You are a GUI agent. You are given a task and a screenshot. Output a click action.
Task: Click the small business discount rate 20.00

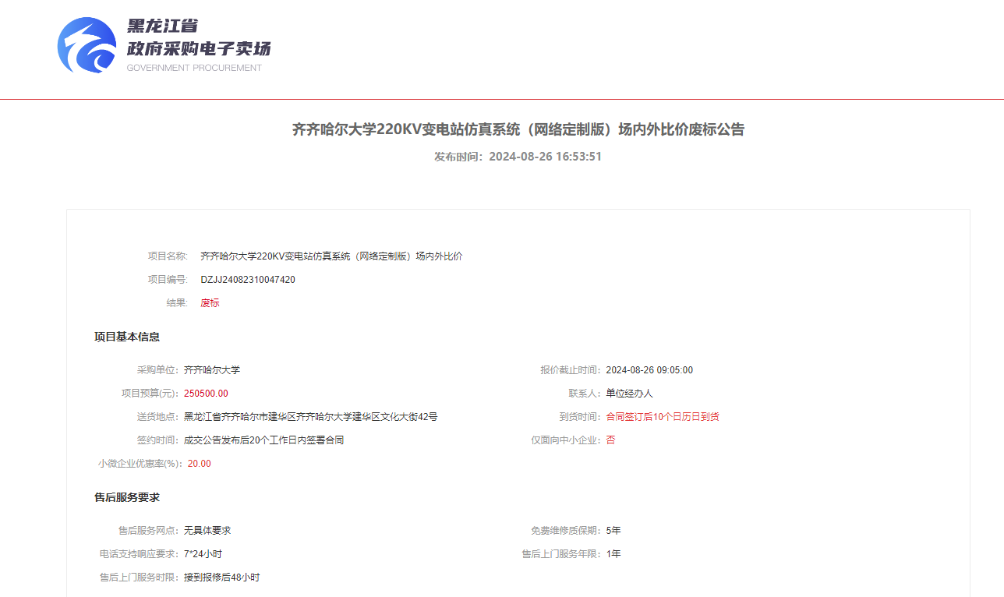(x=199, y=464)
